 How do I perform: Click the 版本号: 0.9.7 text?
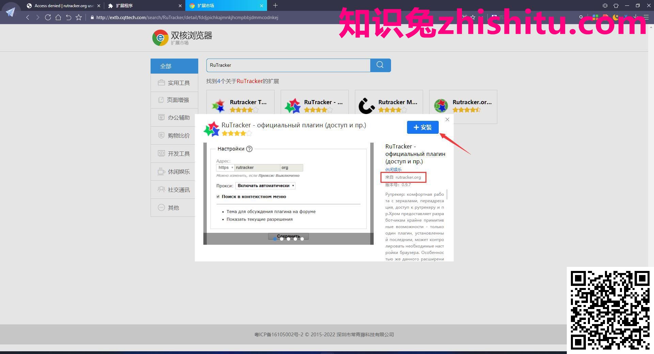coord(398,185)
